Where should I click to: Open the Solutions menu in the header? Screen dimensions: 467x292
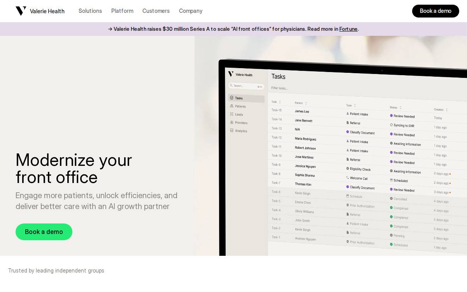click(x=90, y=11)
